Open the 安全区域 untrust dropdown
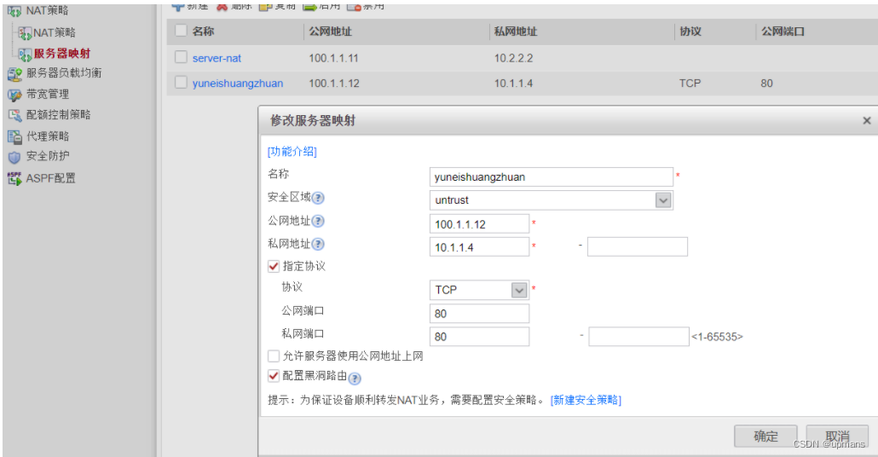This screenshot has height=457, width=878. click(x=663, y=200)
